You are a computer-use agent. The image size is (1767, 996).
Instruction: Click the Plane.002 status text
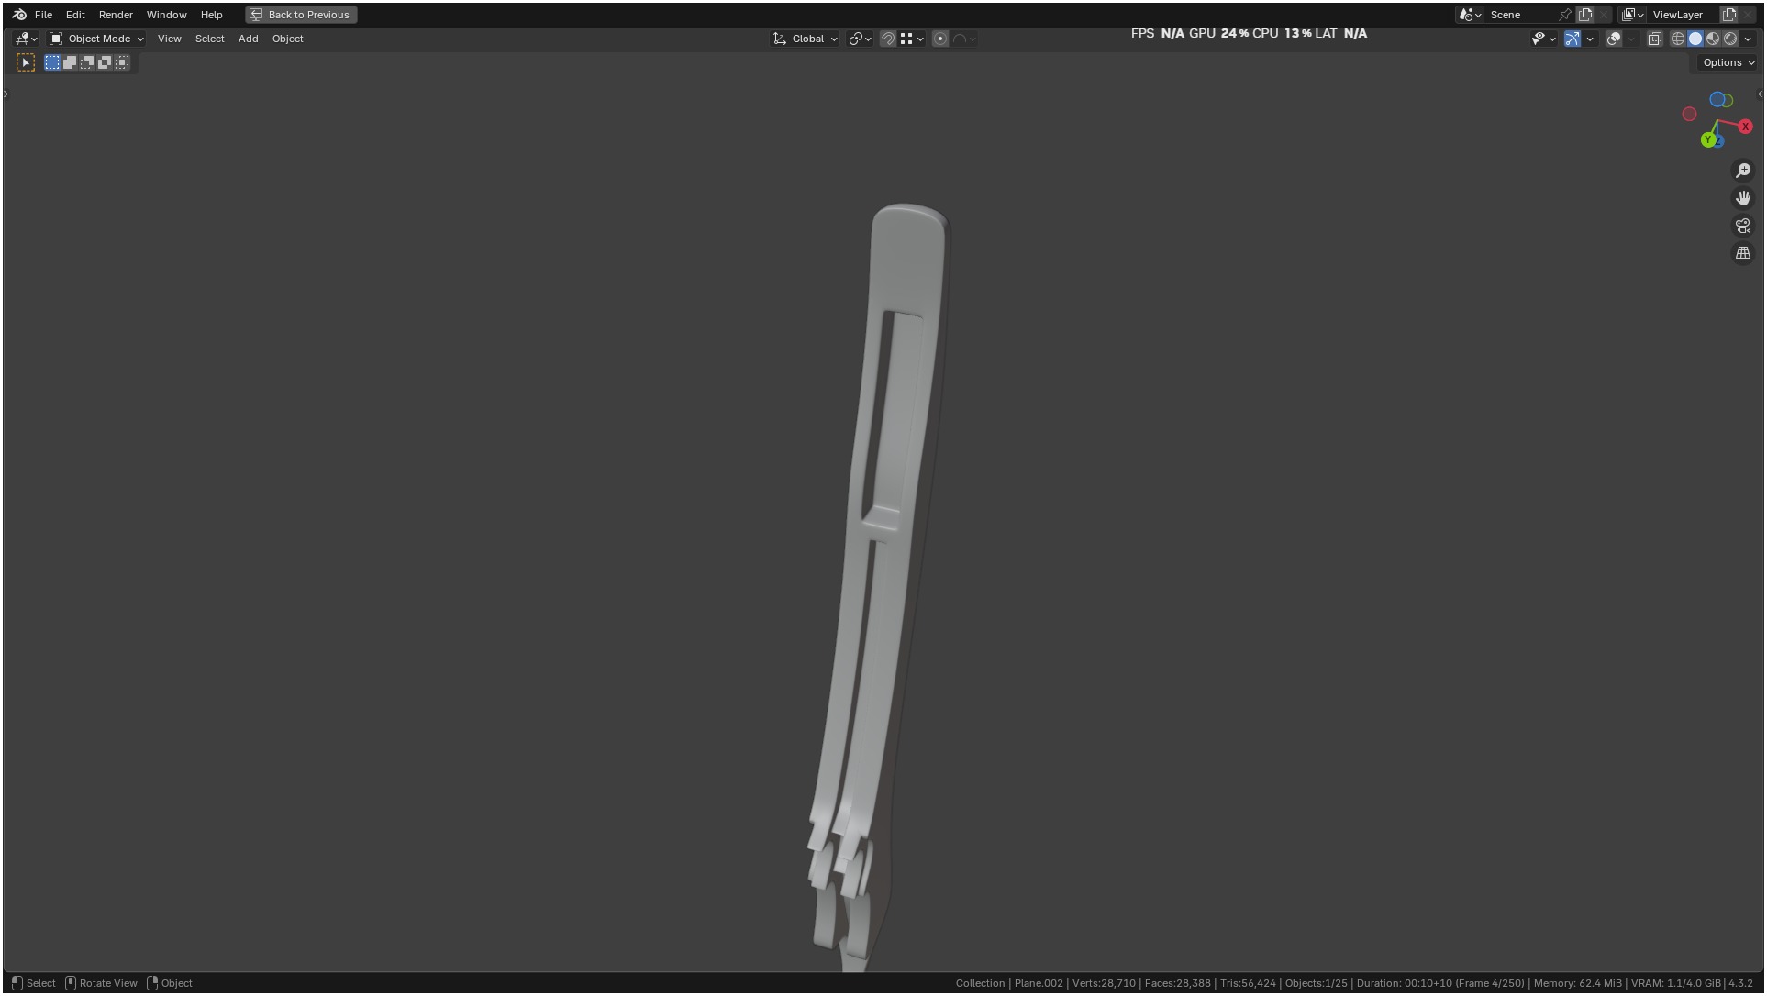1039,983
